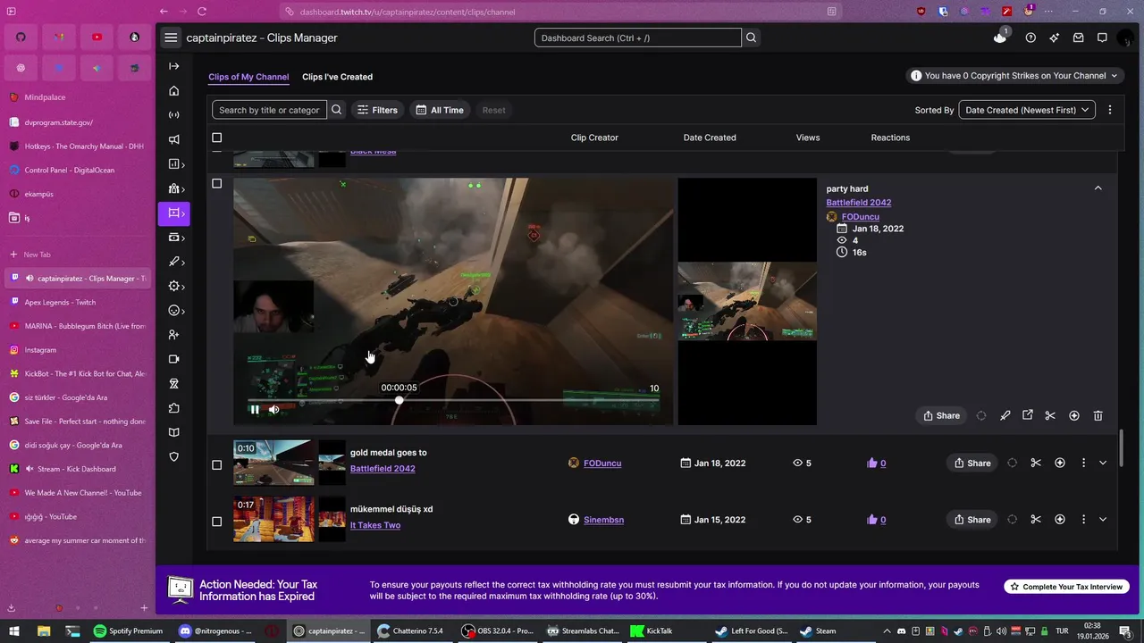The image size is (1144, 643).
Task: Open three-dot menu on mükemmel düşüş xd row
Action: 1083,520
